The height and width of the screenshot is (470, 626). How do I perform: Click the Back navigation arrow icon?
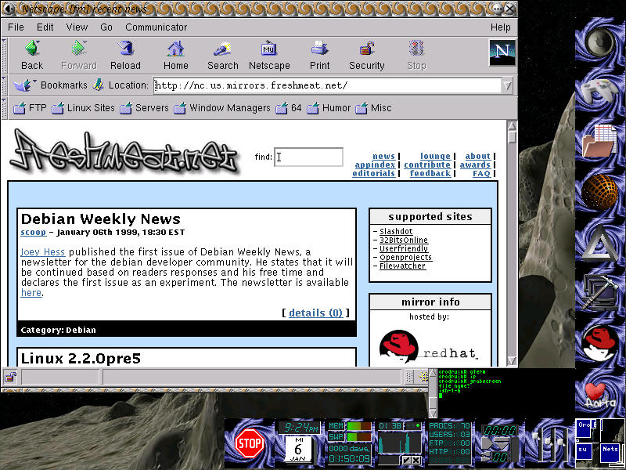pyautogui.click(x=31, y=49)
